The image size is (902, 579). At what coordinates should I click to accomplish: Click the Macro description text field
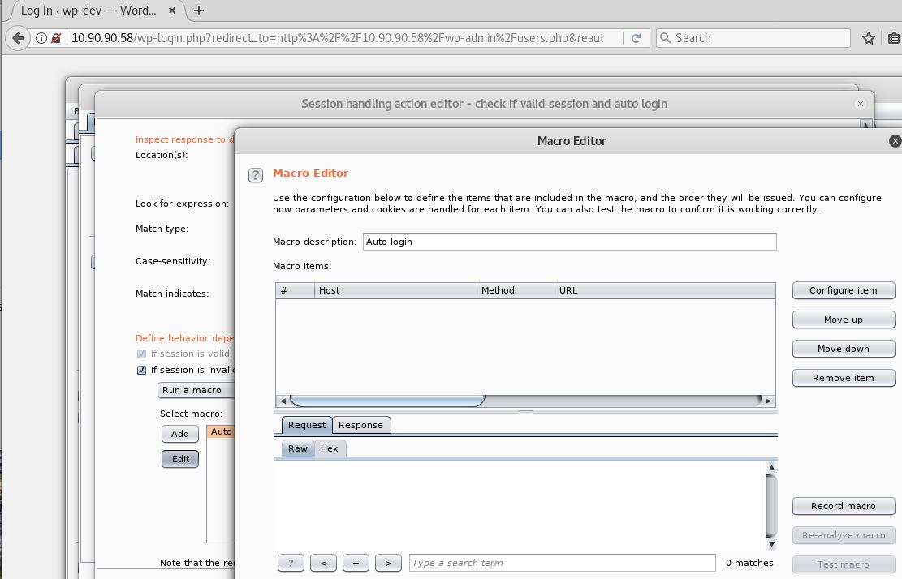(569, 242)
